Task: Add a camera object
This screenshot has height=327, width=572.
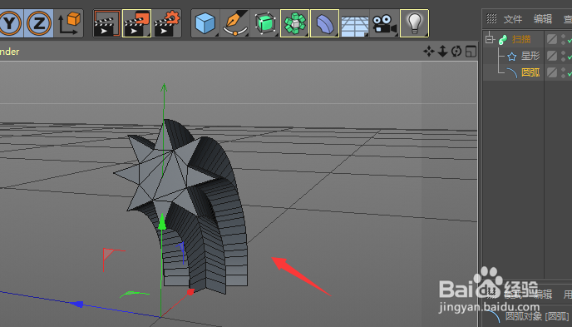Action: point(384,24)
